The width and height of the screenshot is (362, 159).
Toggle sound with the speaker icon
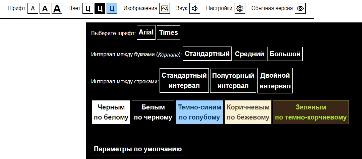[194, 9]
